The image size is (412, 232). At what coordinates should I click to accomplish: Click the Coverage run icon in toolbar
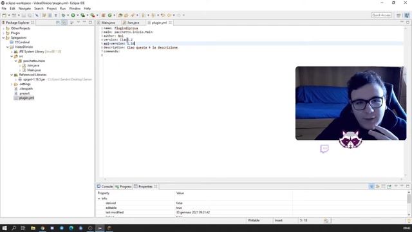[x=83, y=15]
